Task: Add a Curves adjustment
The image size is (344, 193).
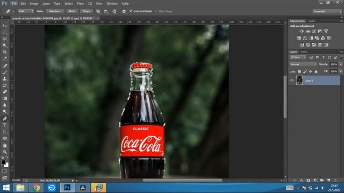Action: coord(314,31)
